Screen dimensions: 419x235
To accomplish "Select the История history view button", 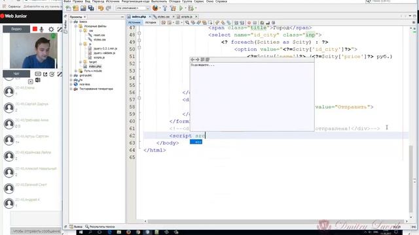I will coord(151,23).
